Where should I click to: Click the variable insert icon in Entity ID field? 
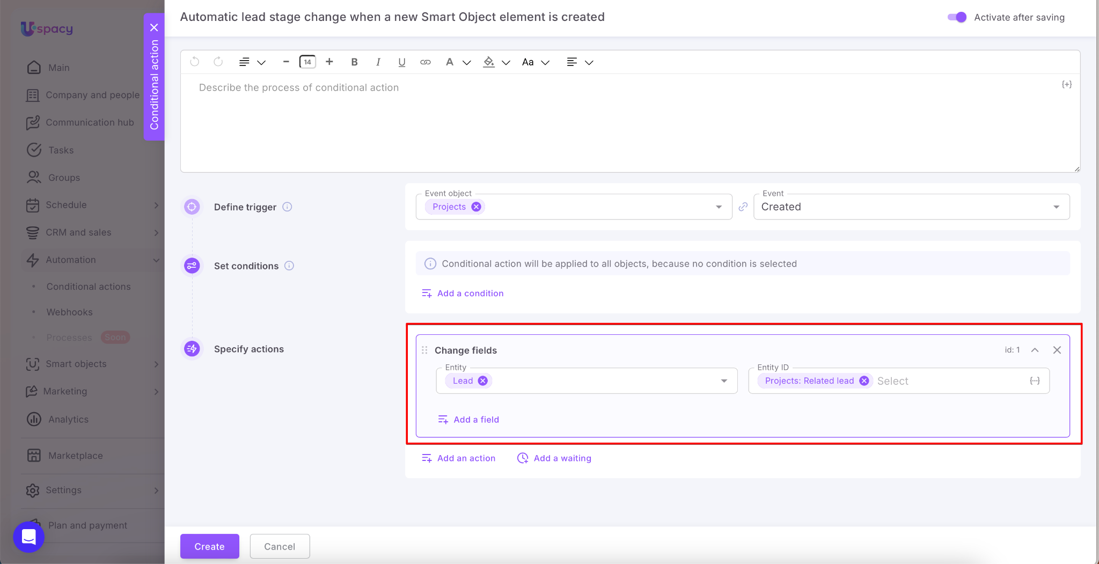(x=1035, y=381)
